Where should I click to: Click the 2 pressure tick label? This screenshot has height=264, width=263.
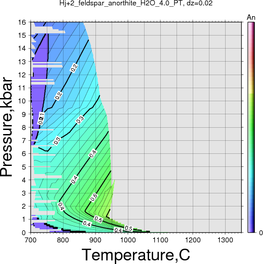[24, 206]
